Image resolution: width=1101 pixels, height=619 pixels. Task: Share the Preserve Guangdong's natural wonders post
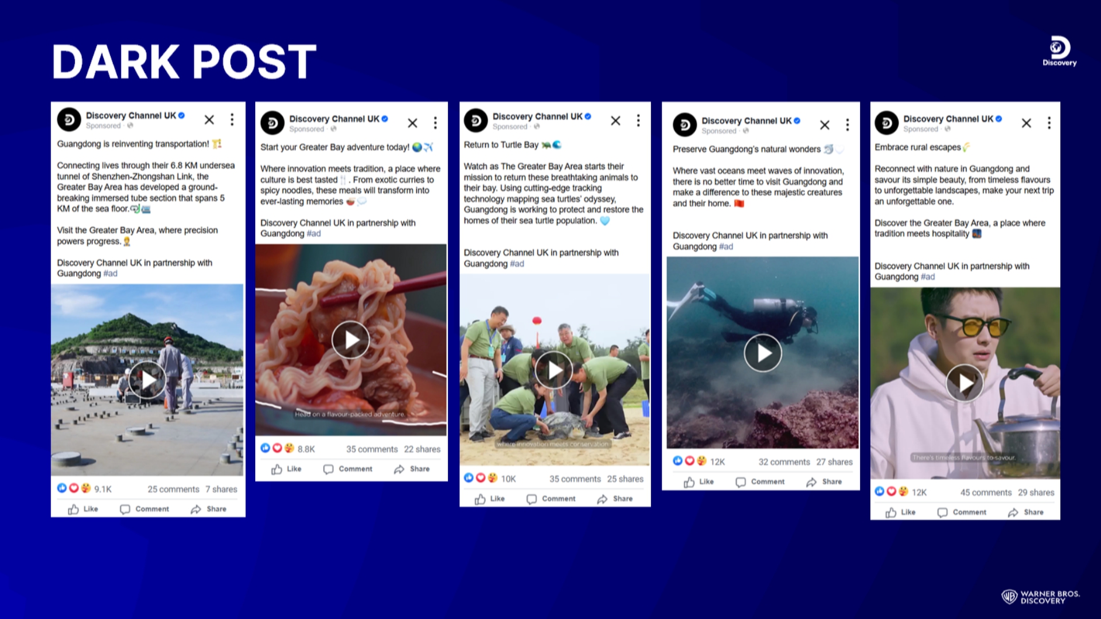tap(824, 482)
